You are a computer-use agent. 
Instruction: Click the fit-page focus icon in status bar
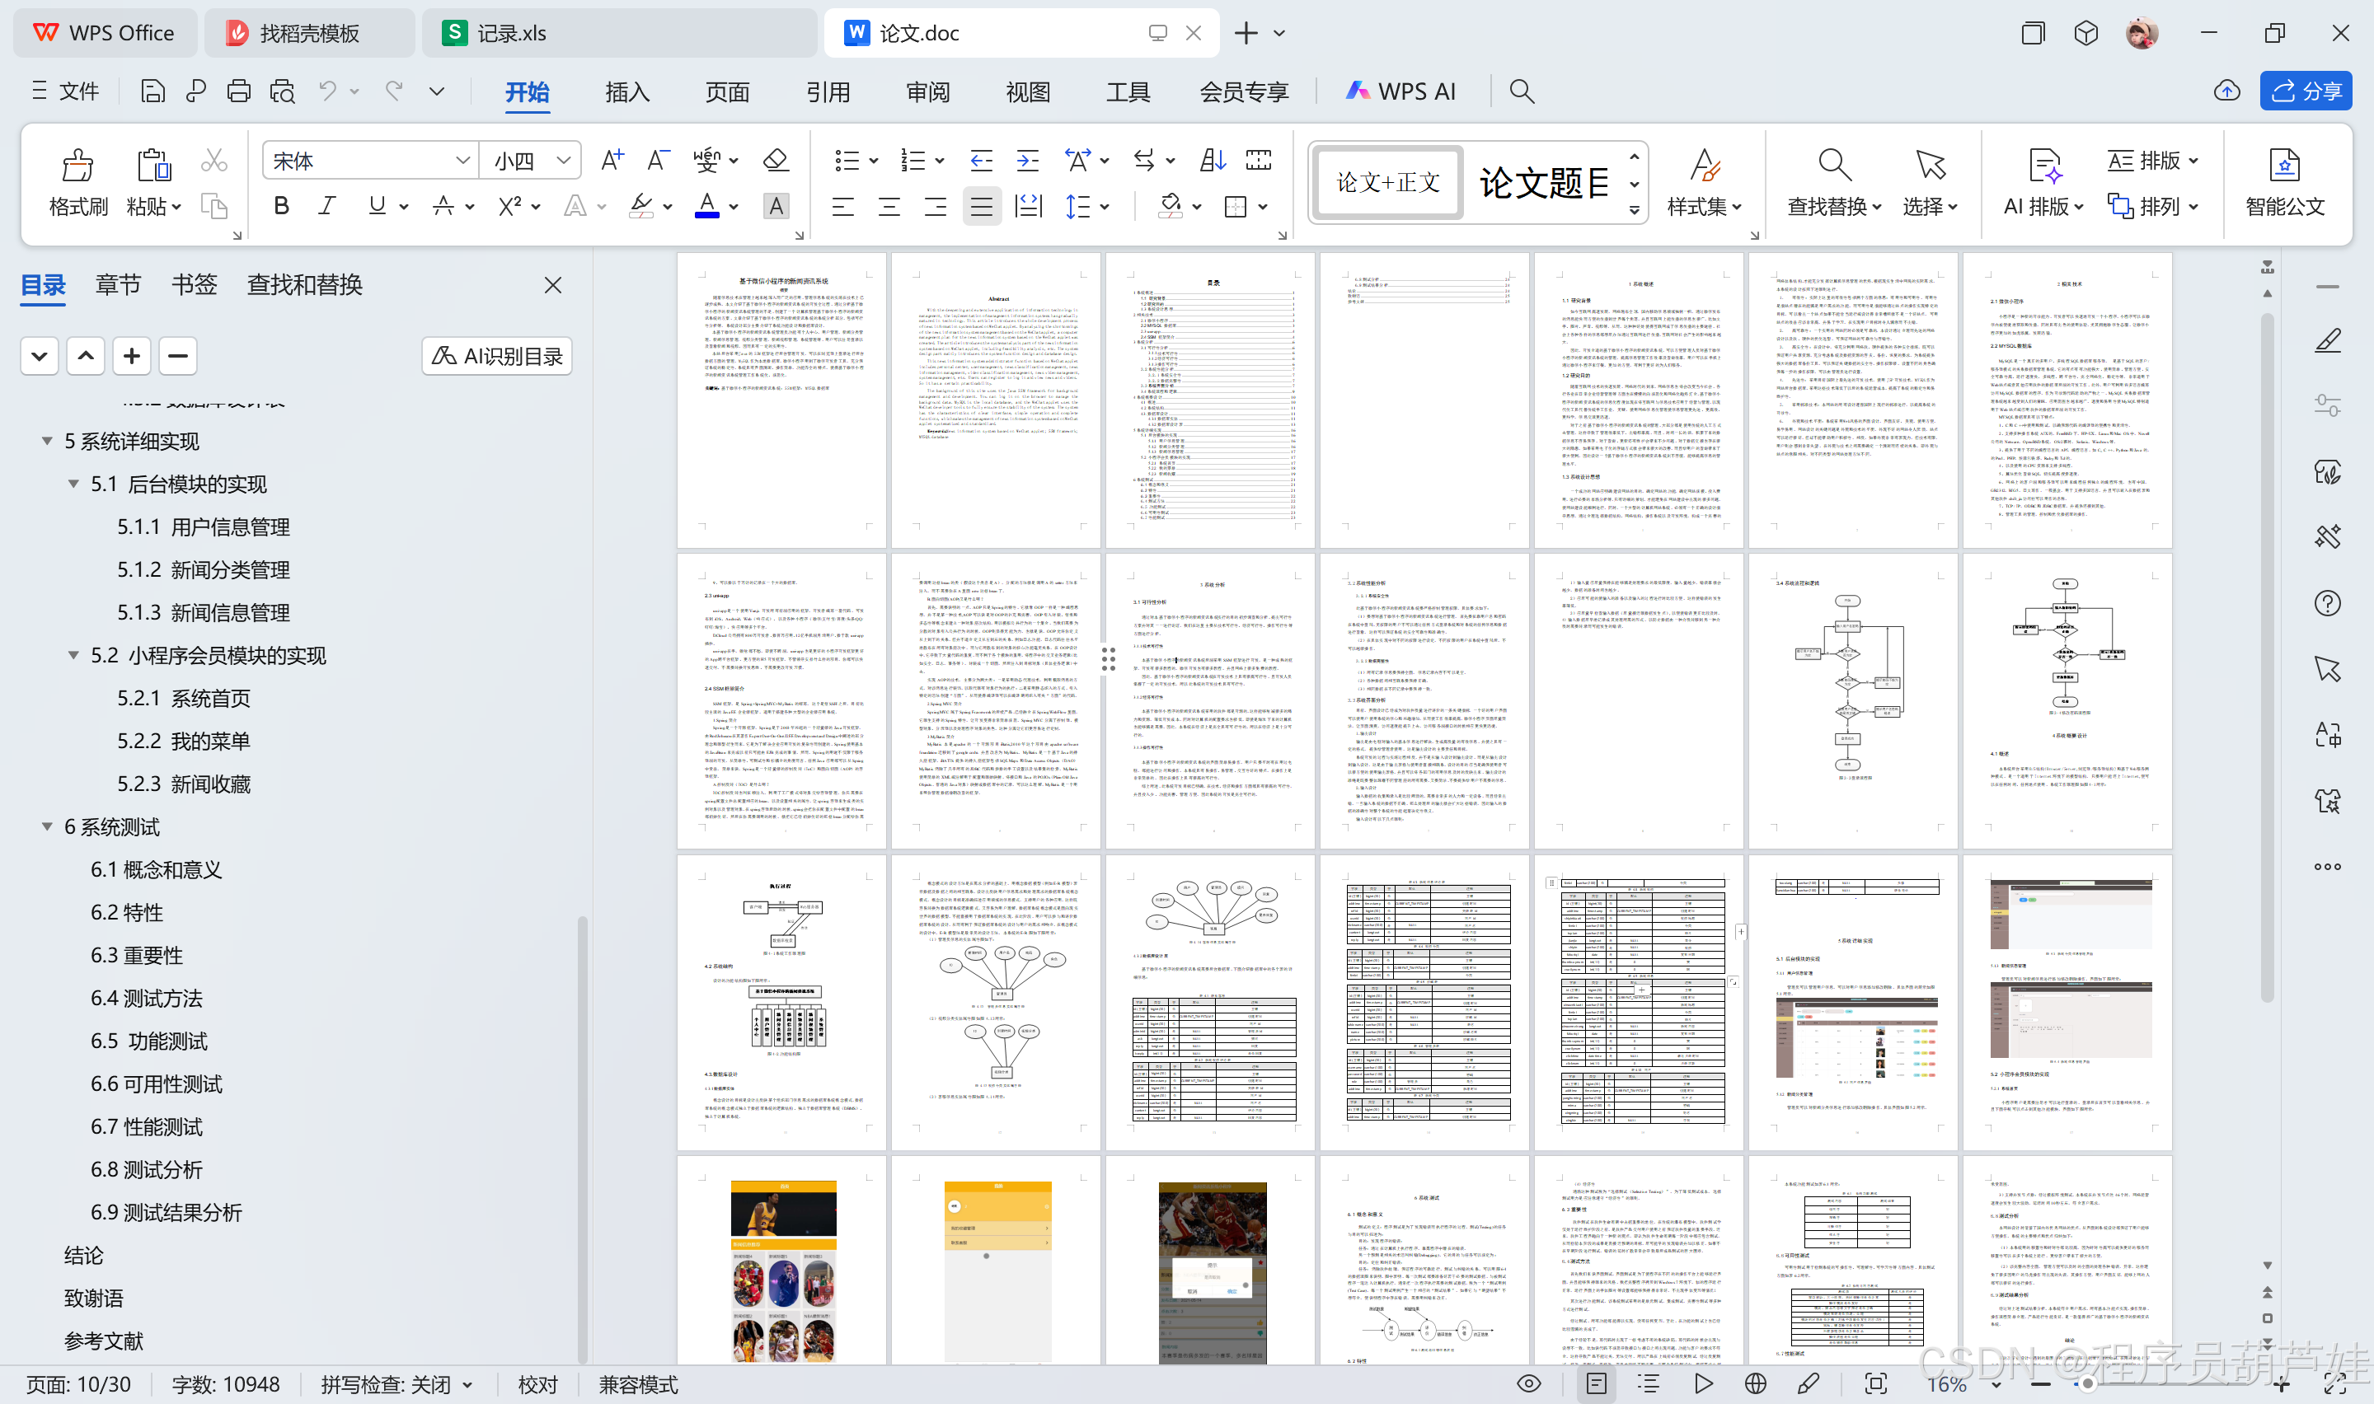point(1875,1384)
